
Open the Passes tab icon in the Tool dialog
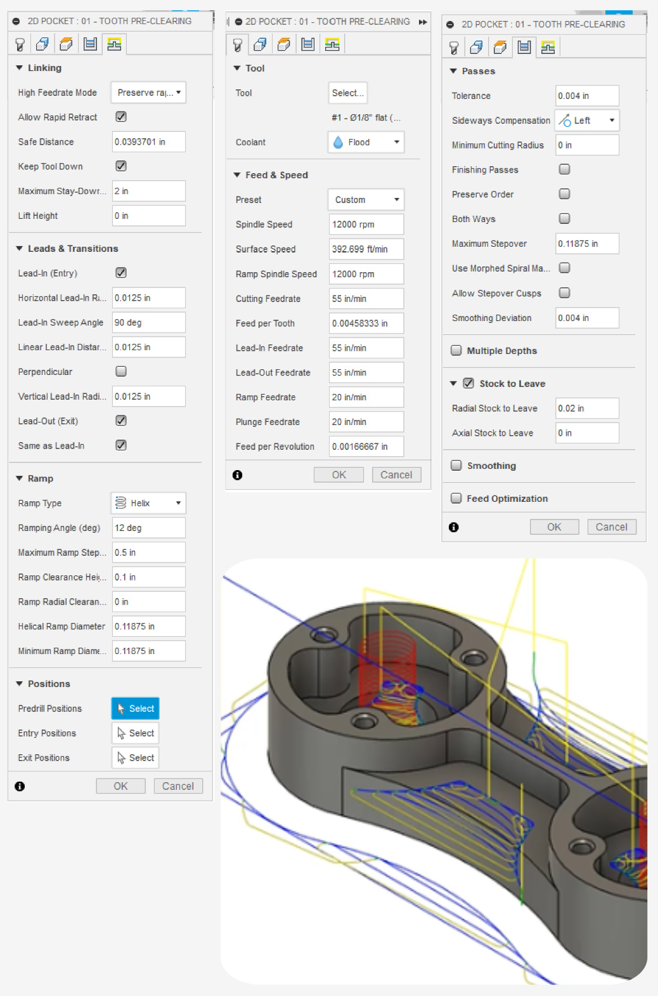click(x=308, y=44)
